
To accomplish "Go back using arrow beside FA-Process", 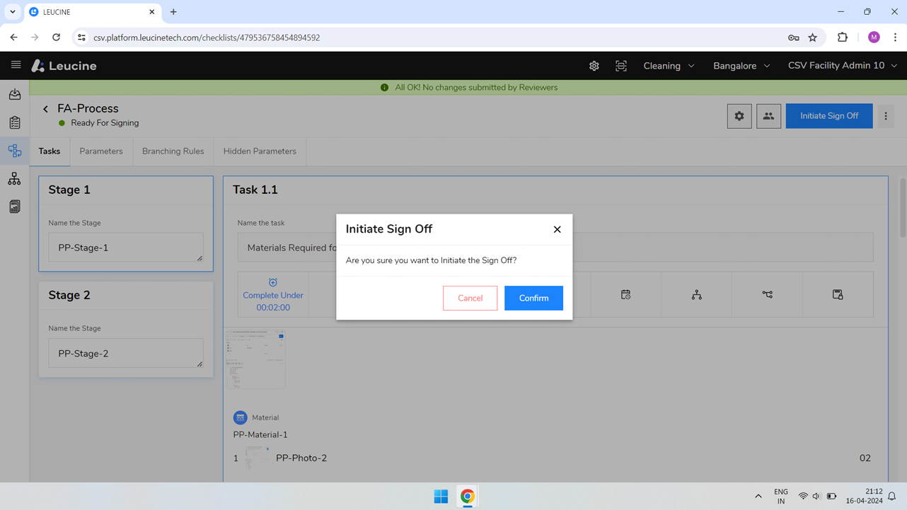I will point(45,109).
